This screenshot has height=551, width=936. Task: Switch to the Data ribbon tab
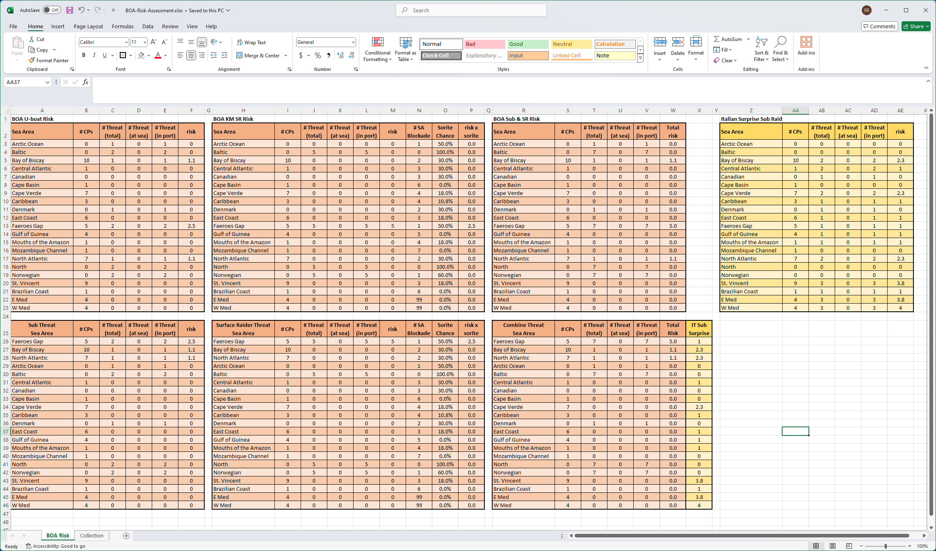click(148, 26)
